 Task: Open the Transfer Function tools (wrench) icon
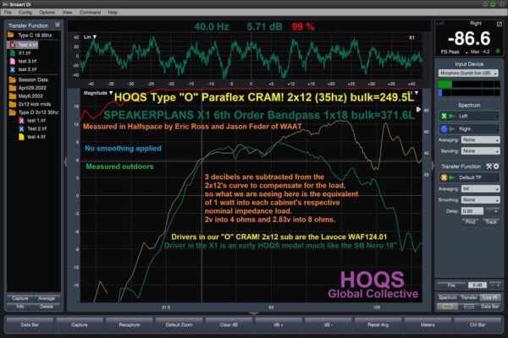coord(489,166)
